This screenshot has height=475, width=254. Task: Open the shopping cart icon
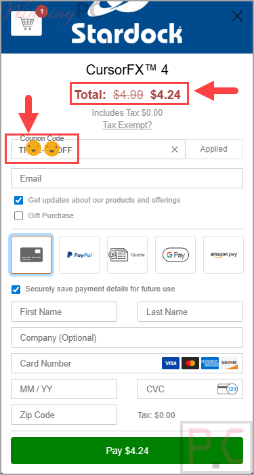pos(26,23)
